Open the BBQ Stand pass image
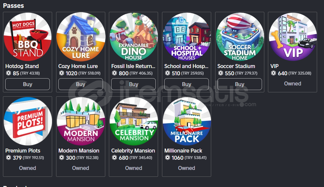324x187 pixels. point(28,37)
